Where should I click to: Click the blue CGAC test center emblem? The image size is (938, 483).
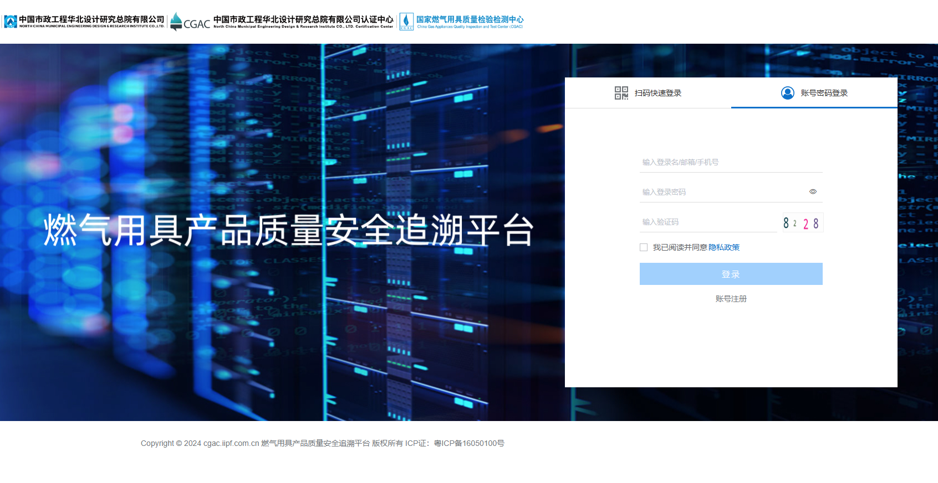(x=406, y=22)
